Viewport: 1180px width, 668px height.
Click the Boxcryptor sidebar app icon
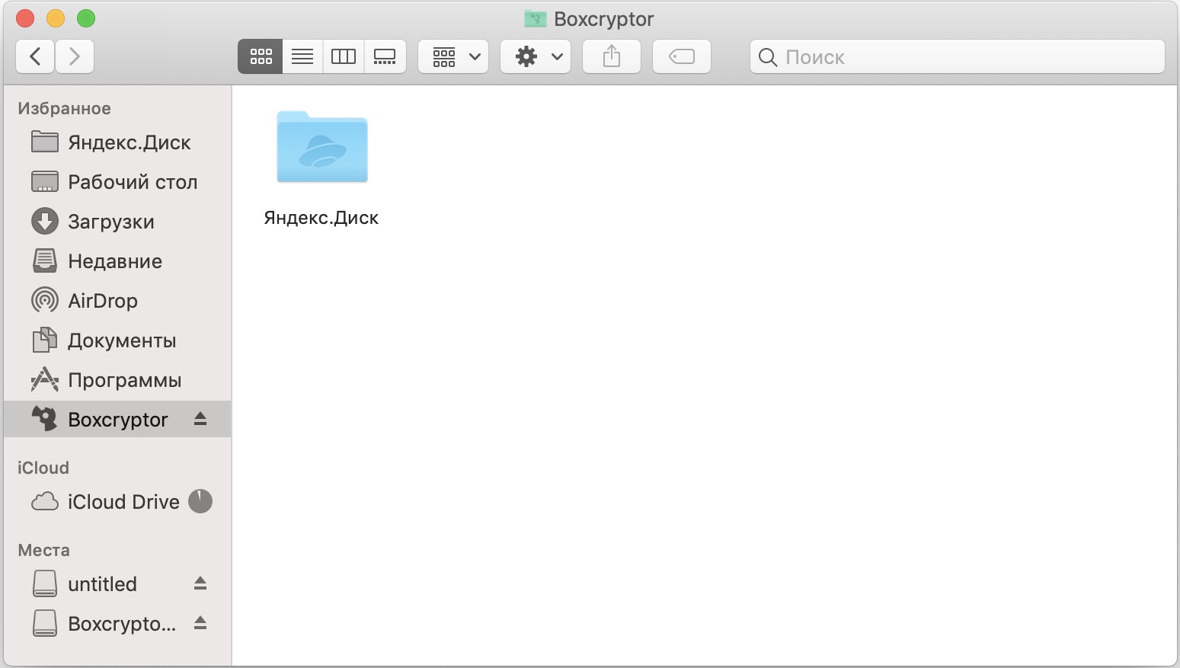point(45,418)
